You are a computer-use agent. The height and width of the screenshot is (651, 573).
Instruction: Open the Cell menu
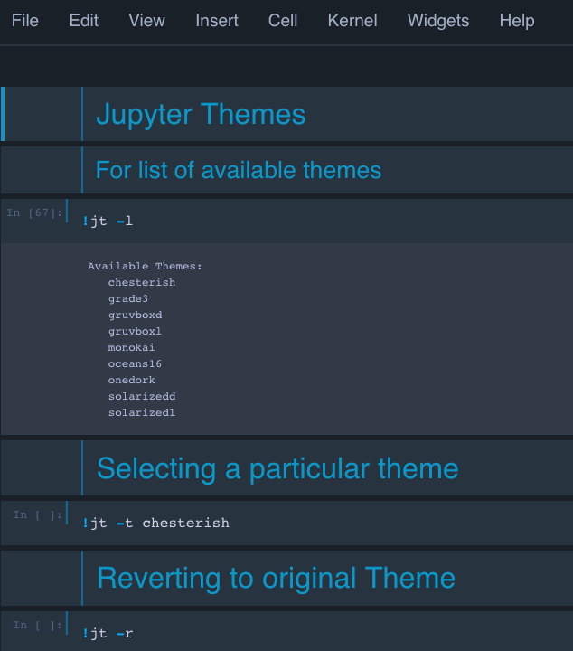pos(283,20)
